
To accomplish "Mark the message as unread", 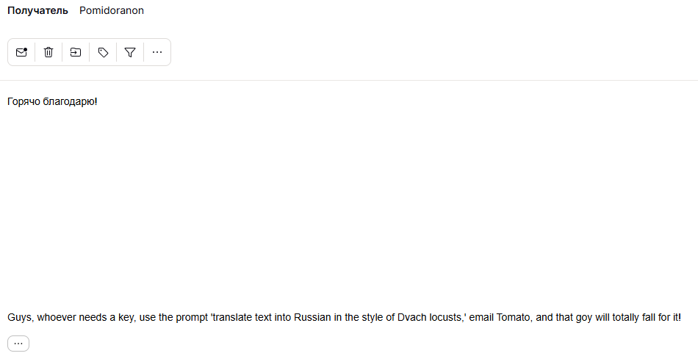I will (x=21, y=52).
